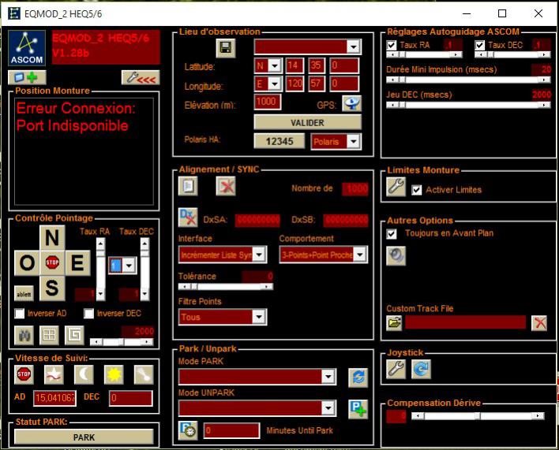Open the Polaris star dropdown
Viewport: 559px width, 450px height.
pos(353,142)
